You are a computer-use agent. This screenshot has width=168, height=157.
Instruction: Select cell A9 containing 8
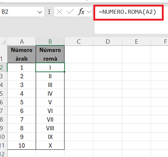22,128
